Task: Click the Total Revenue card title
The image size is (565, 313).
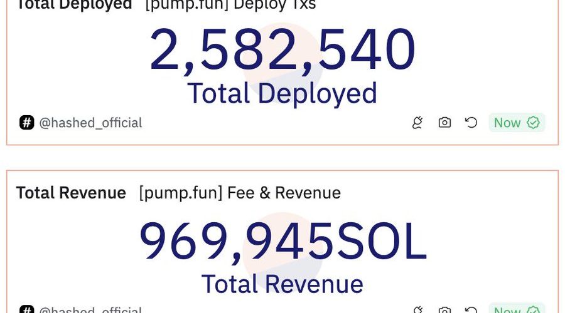Action: 71,193
